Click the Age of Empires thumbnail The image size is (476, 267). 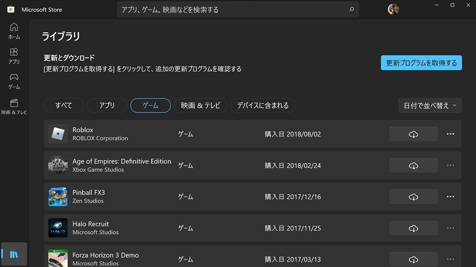[x=58, y=165]
